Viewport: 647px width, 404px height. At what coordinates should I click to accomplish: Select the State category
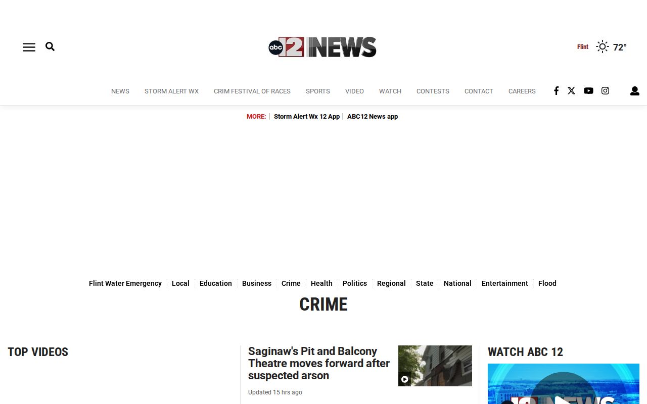[425, 283]
